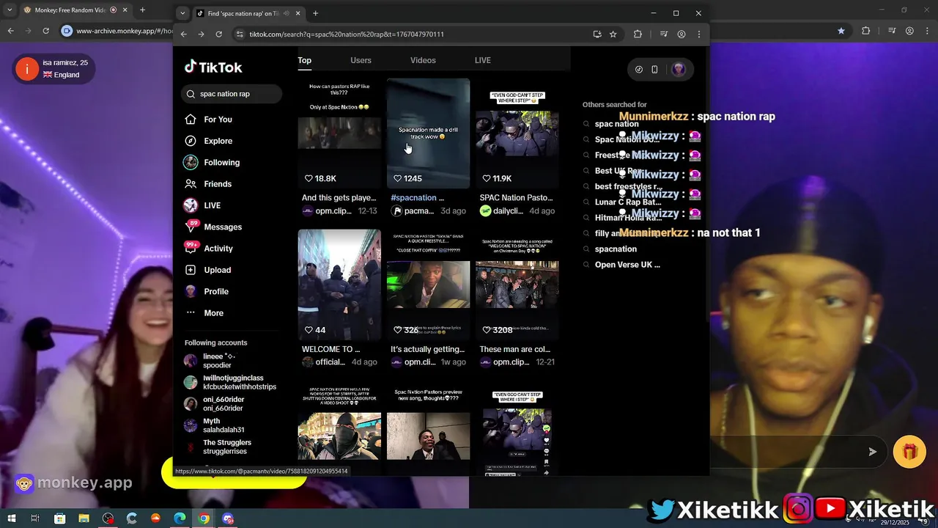This screenshot has height=528, width=938.
Task: Click suggested search 'spac nation'
Action: click(x=616, y=124)
